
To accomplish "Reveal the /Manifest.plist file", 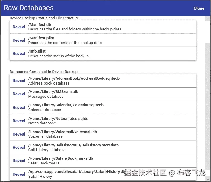I will pos(19,40).
